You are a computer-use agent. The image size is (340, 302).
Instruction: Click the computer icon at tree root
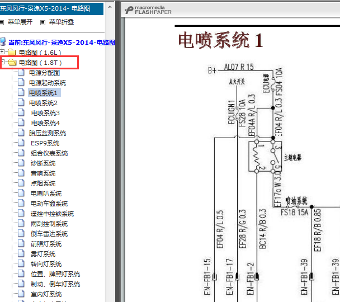pos(3,41)
